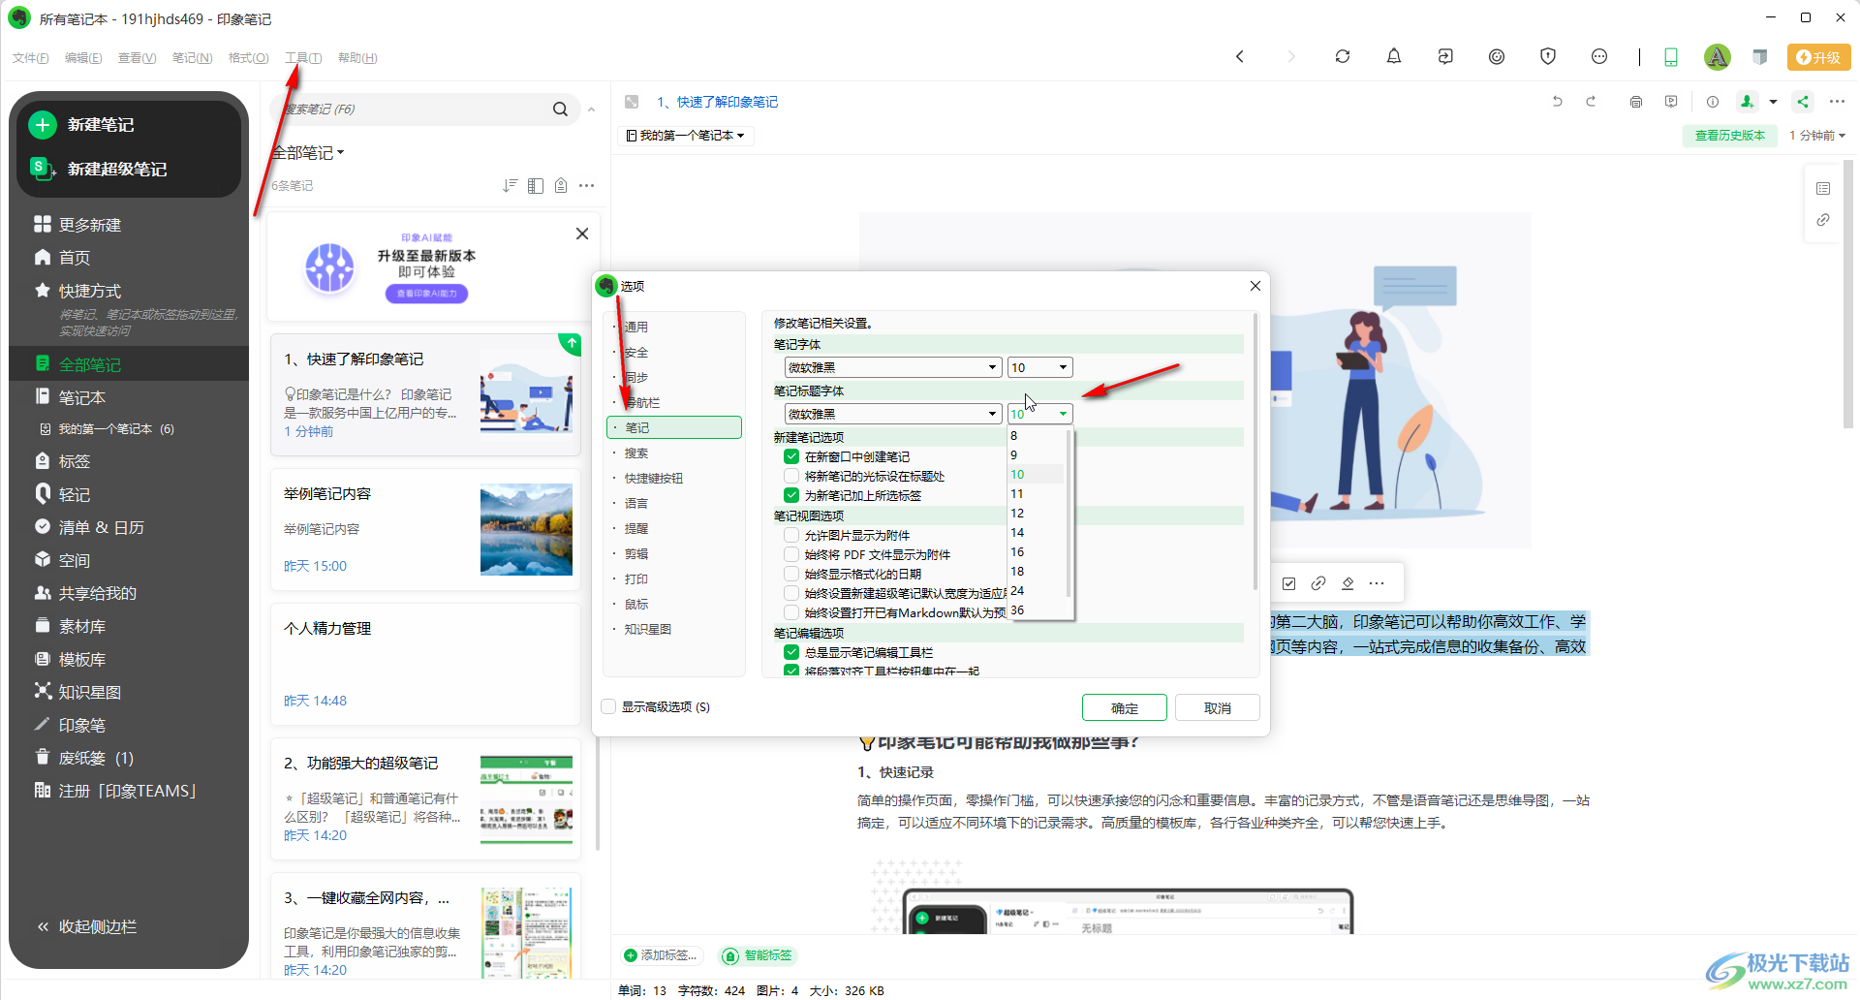This screenshot has width=1860, height=1000.
Task: Click the 智能标签 button
Action: pyautogui.click(x=758, y=955)
